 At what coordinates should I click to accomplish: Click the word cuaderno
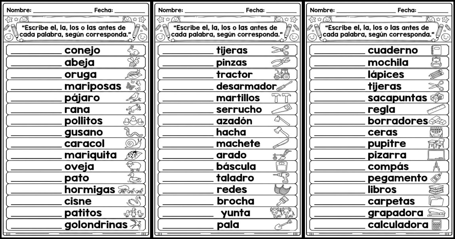pyautogui.click(x=392, y=51)
